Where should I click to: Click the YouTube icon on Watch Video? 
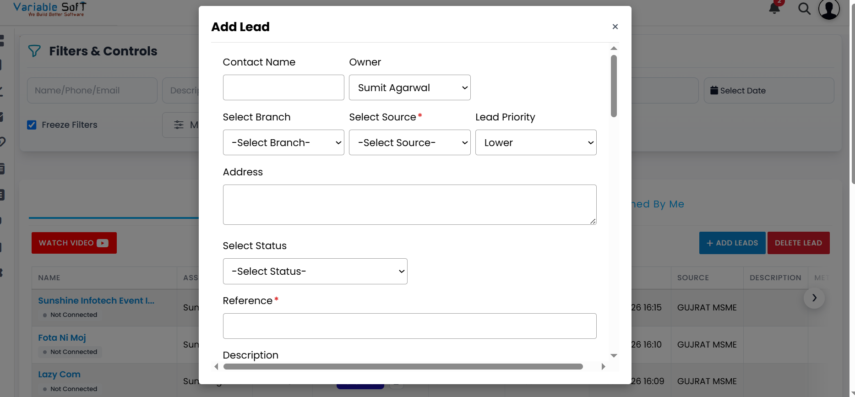tap(103, 243)
